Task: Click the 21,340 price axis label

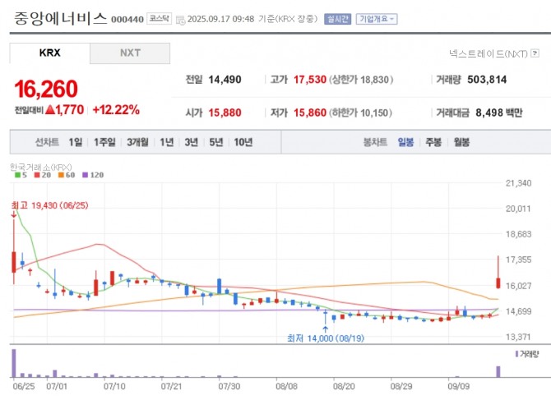Action: [x=518, y=183]
